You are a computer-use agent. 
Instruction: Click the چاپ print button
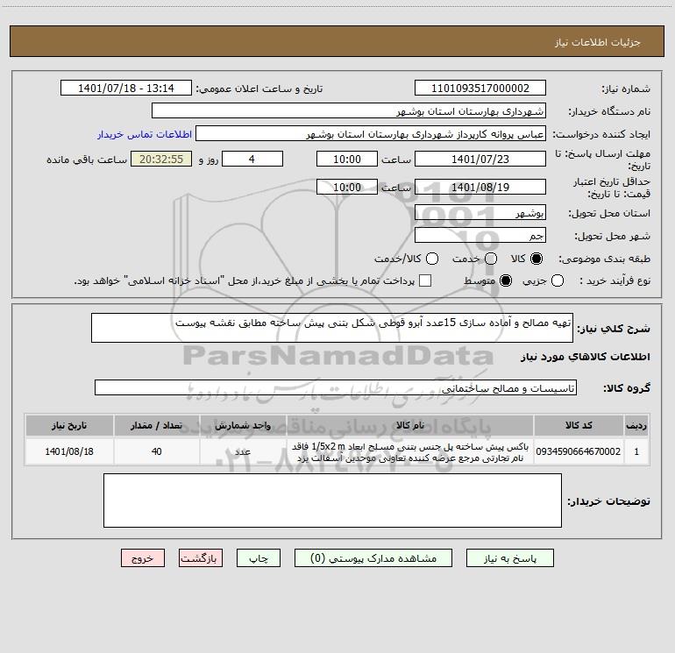coord(259,558)
